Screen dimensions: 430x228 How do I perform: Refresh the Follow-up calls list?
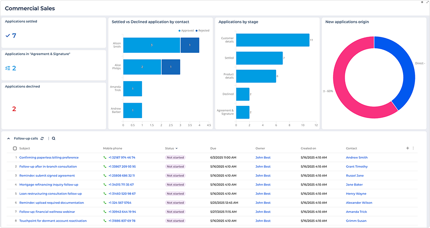(x=42, y=138)
